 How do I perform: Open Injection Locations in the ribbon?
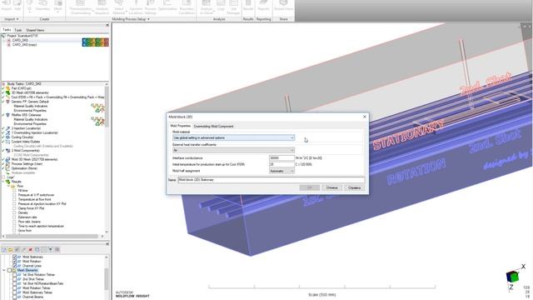pyautogui.click(x=136, y=7)
